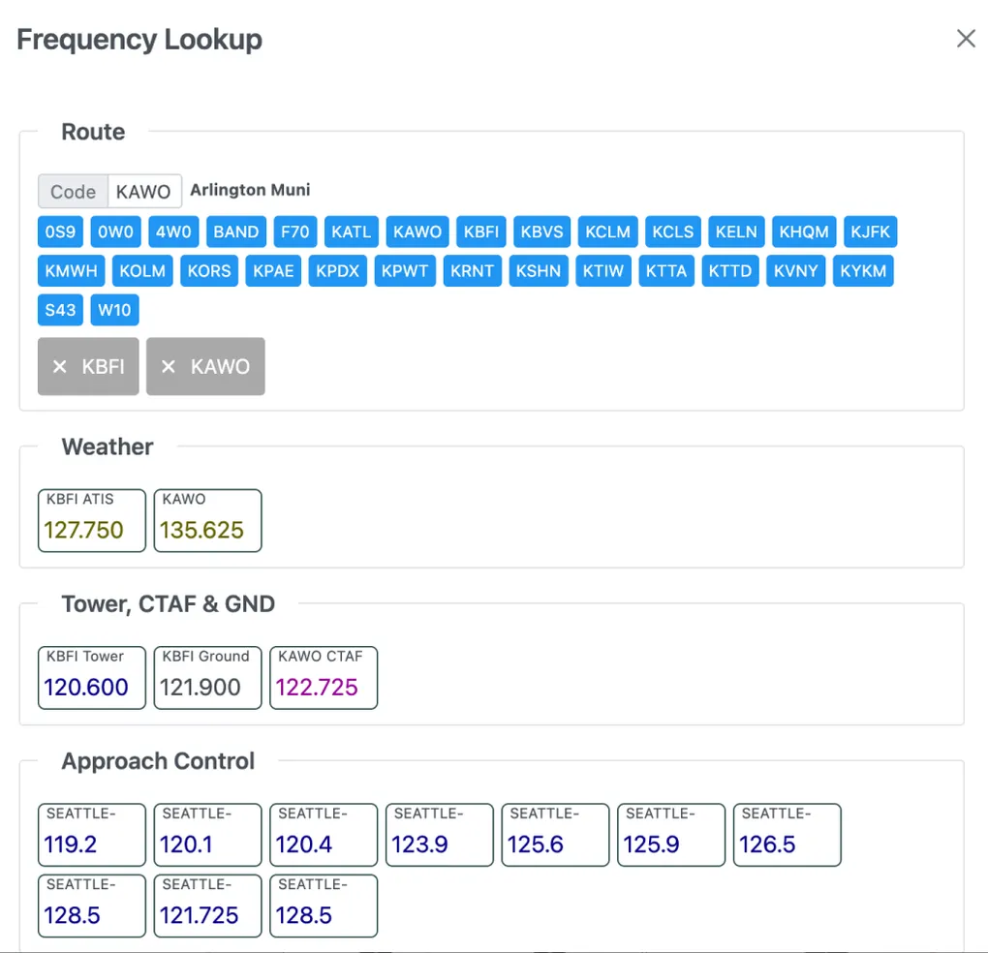988x953 pixels.
Task: Remove KBFI from the route
Action: 88,367
